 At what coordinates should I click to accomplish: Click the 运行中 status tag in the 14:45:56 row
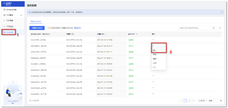point(131,40)
